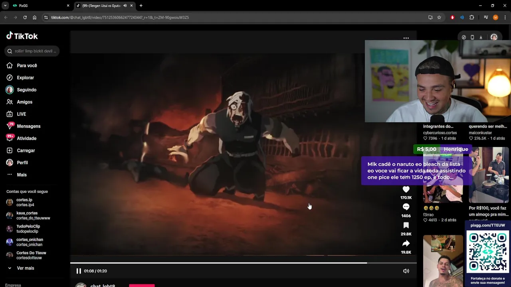
Task: Mute the video with volume icon
Action: [406, 271]
